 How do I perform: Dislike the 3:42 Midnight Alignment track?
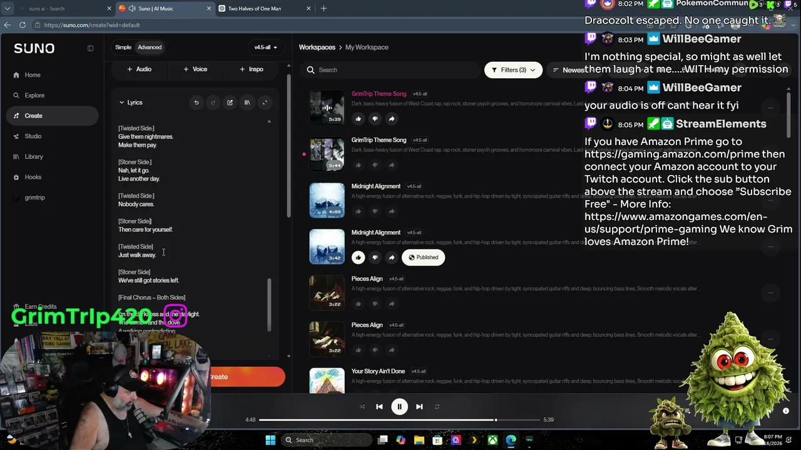(x=375, y=257)
